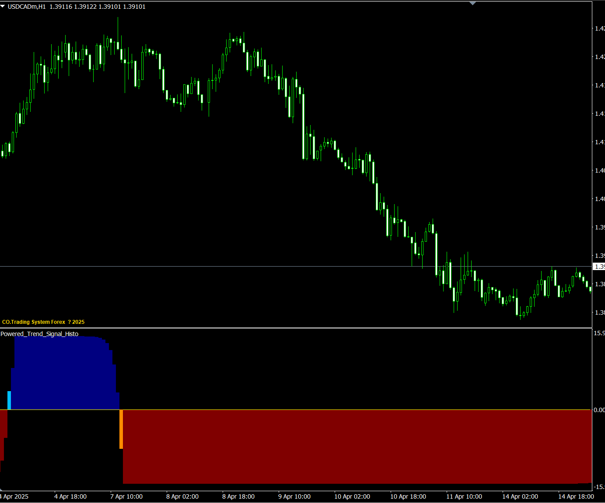Click the 0.00 level on indicator scale
Viewport: 605px width, 503px height.
pyautogui.click(x=599, y=410)
